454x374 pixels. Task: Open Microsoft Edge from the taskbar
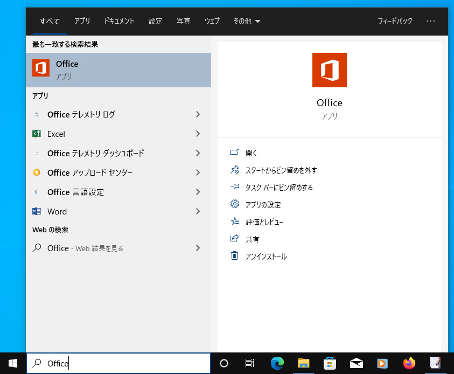pyautogui.click(x=277, y=363)
